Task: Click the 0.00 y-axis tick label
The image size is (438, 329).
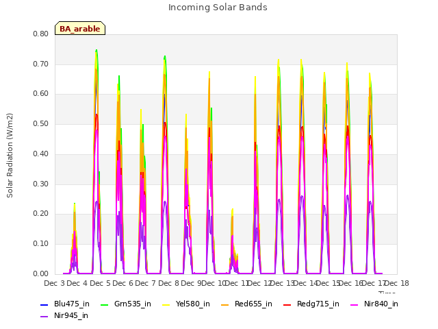Action: tap(40, 273)
